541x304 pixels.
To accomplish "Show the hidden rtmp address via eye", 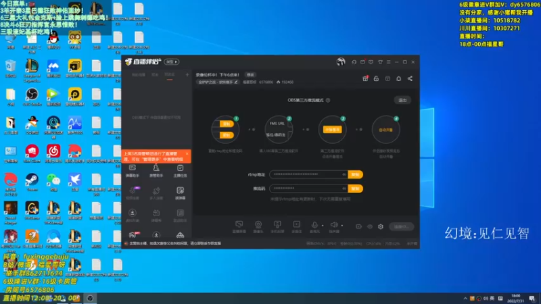I will (x=344, y=175).
